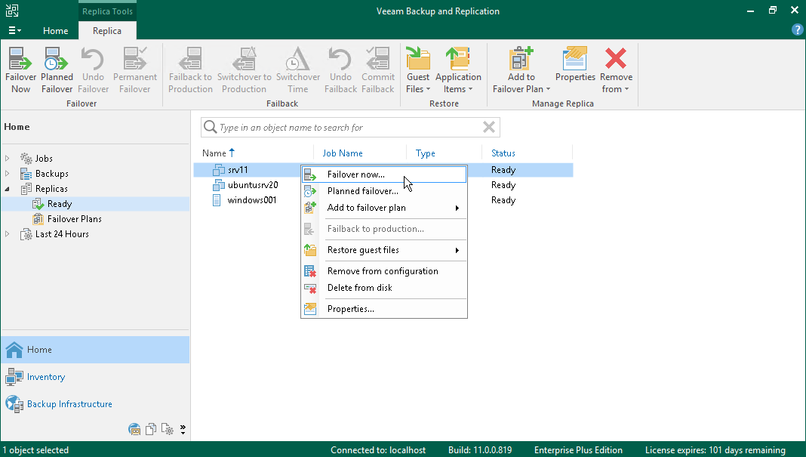Select Replicas in the navigation tree

(51, 189)
